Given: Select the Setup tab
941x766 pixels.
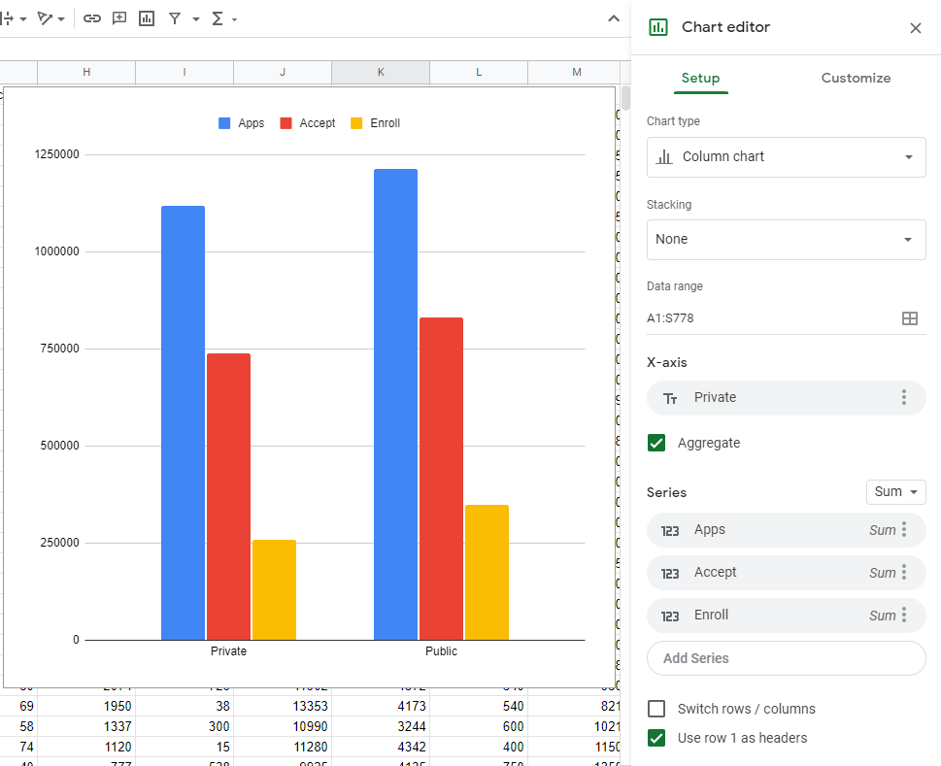Looking at the screenshot, I should click(x=700, y=78).
